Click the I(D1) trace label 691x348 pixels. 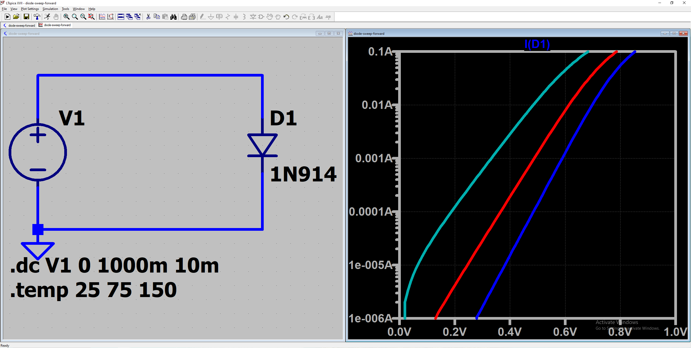[537, 44]
